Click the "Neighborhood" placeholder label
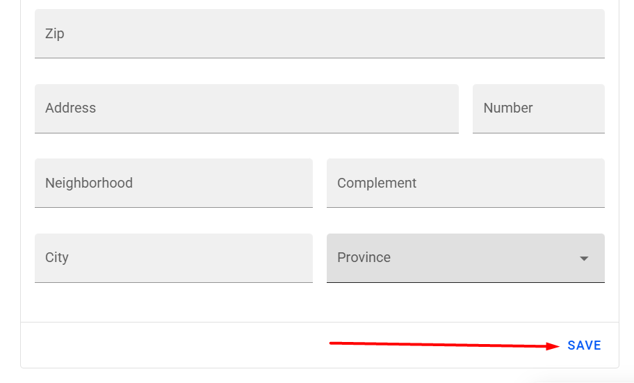The height and width of the screenshot is (383, 634). pos(89,183)
